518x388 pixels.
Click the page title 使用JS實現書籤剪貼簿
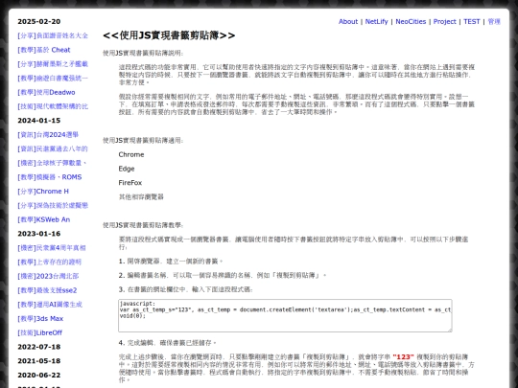click(169, 35)
